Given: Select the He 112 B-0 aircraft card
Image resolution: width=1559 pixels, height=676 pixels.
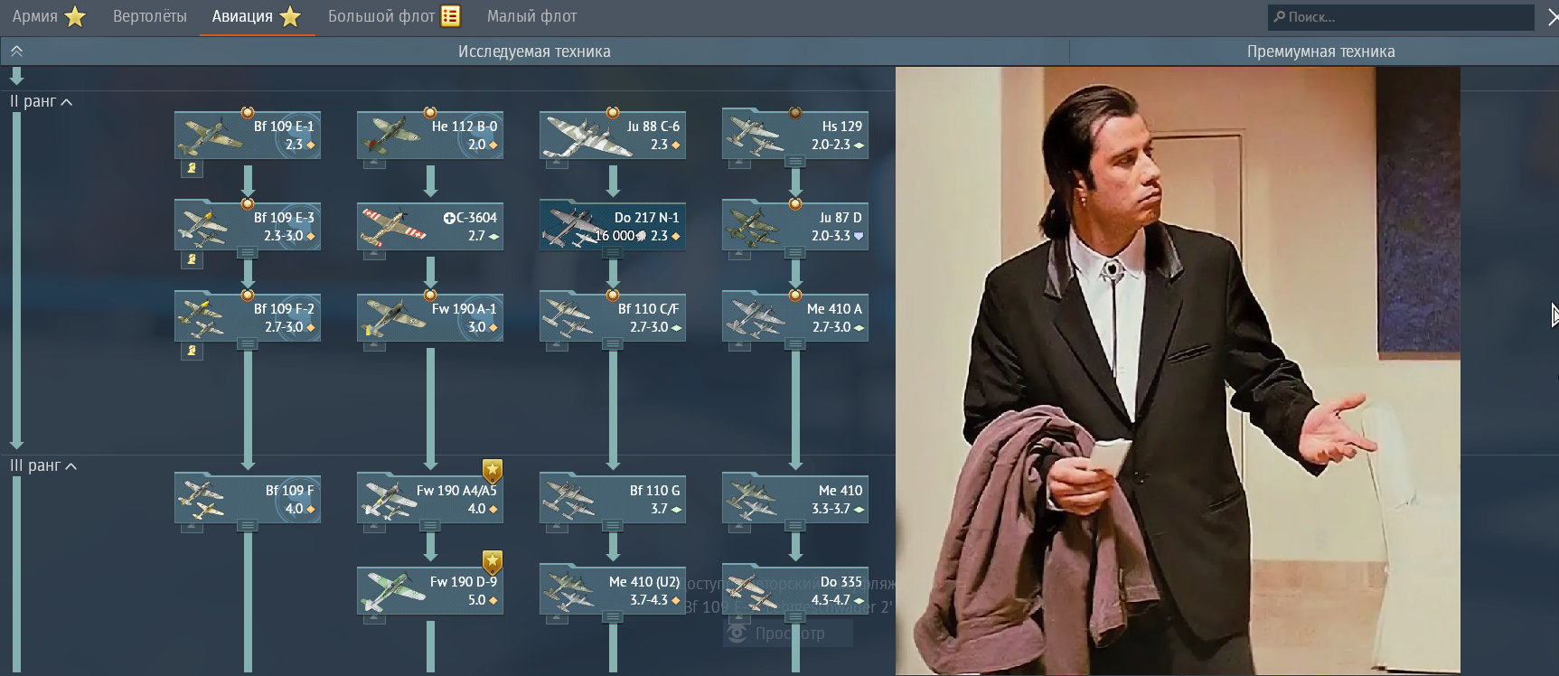Looking at the screenshot, I should pyautogui.click(x=430, y=135).
